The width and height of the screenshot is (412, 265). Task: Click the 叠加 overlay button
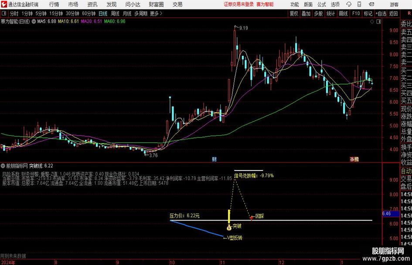click(306, 13)
